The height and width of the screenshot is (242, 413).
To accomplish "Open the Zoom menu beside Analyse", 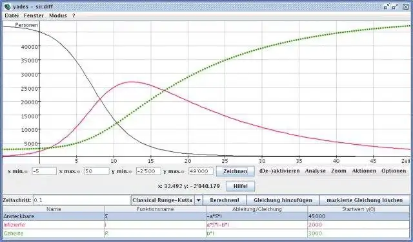I will pos(338,171).
